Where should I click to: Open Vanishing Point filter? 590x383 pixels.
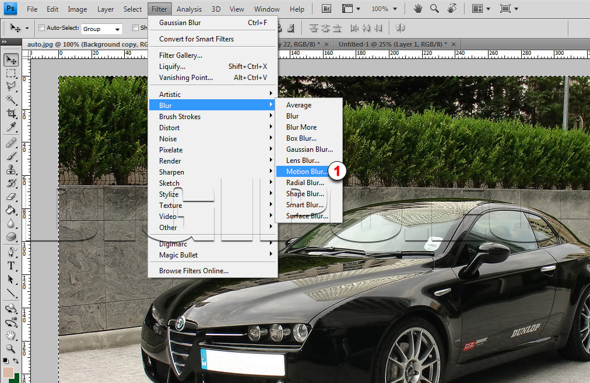click(213, 77)
